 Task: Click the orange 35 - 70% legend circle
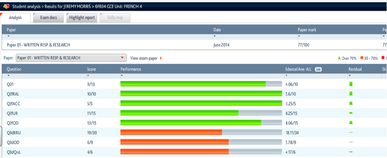[x=361, y=58]
